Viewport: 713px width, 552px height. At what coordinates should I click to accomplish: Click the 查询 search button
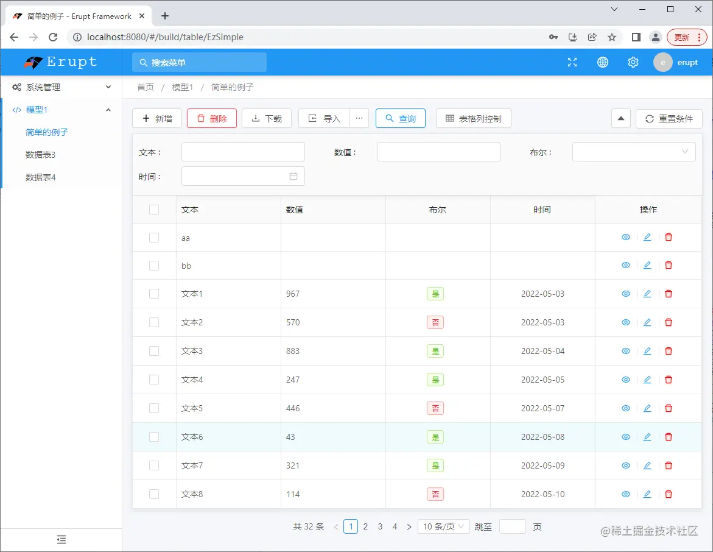coord(401,118)
